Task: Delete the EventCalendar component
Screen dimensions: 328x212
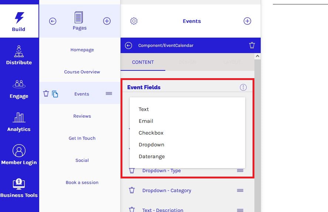Action: point(252,45)
